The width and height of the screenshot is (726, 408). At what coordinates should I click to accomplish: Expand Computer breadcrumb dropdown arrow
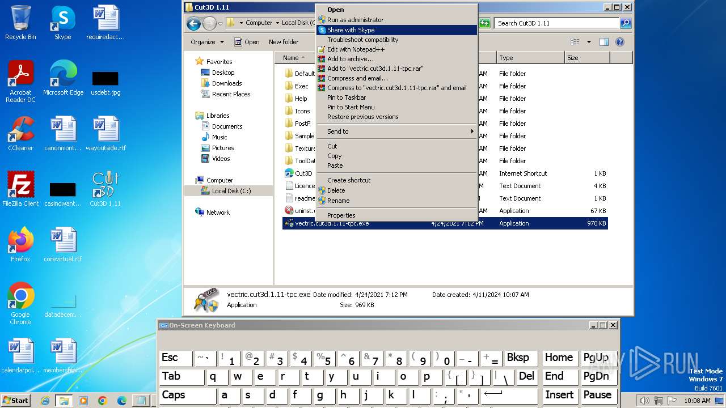click(x=277, y=23)
